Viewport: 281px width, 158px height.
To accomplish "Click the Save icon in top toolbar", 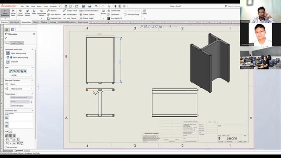I will point(83,6).
